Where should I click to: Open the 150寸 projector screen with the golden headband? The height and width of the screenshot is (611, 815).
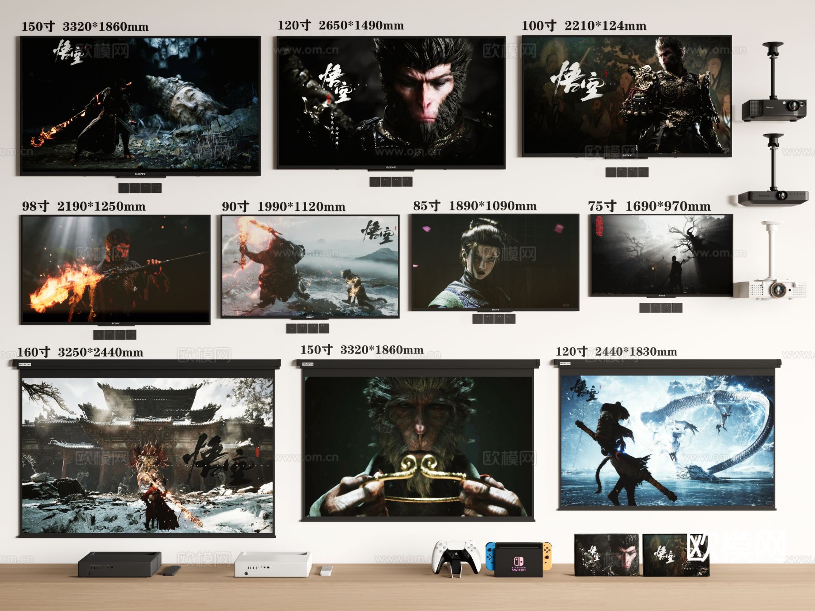pos(418,441)
